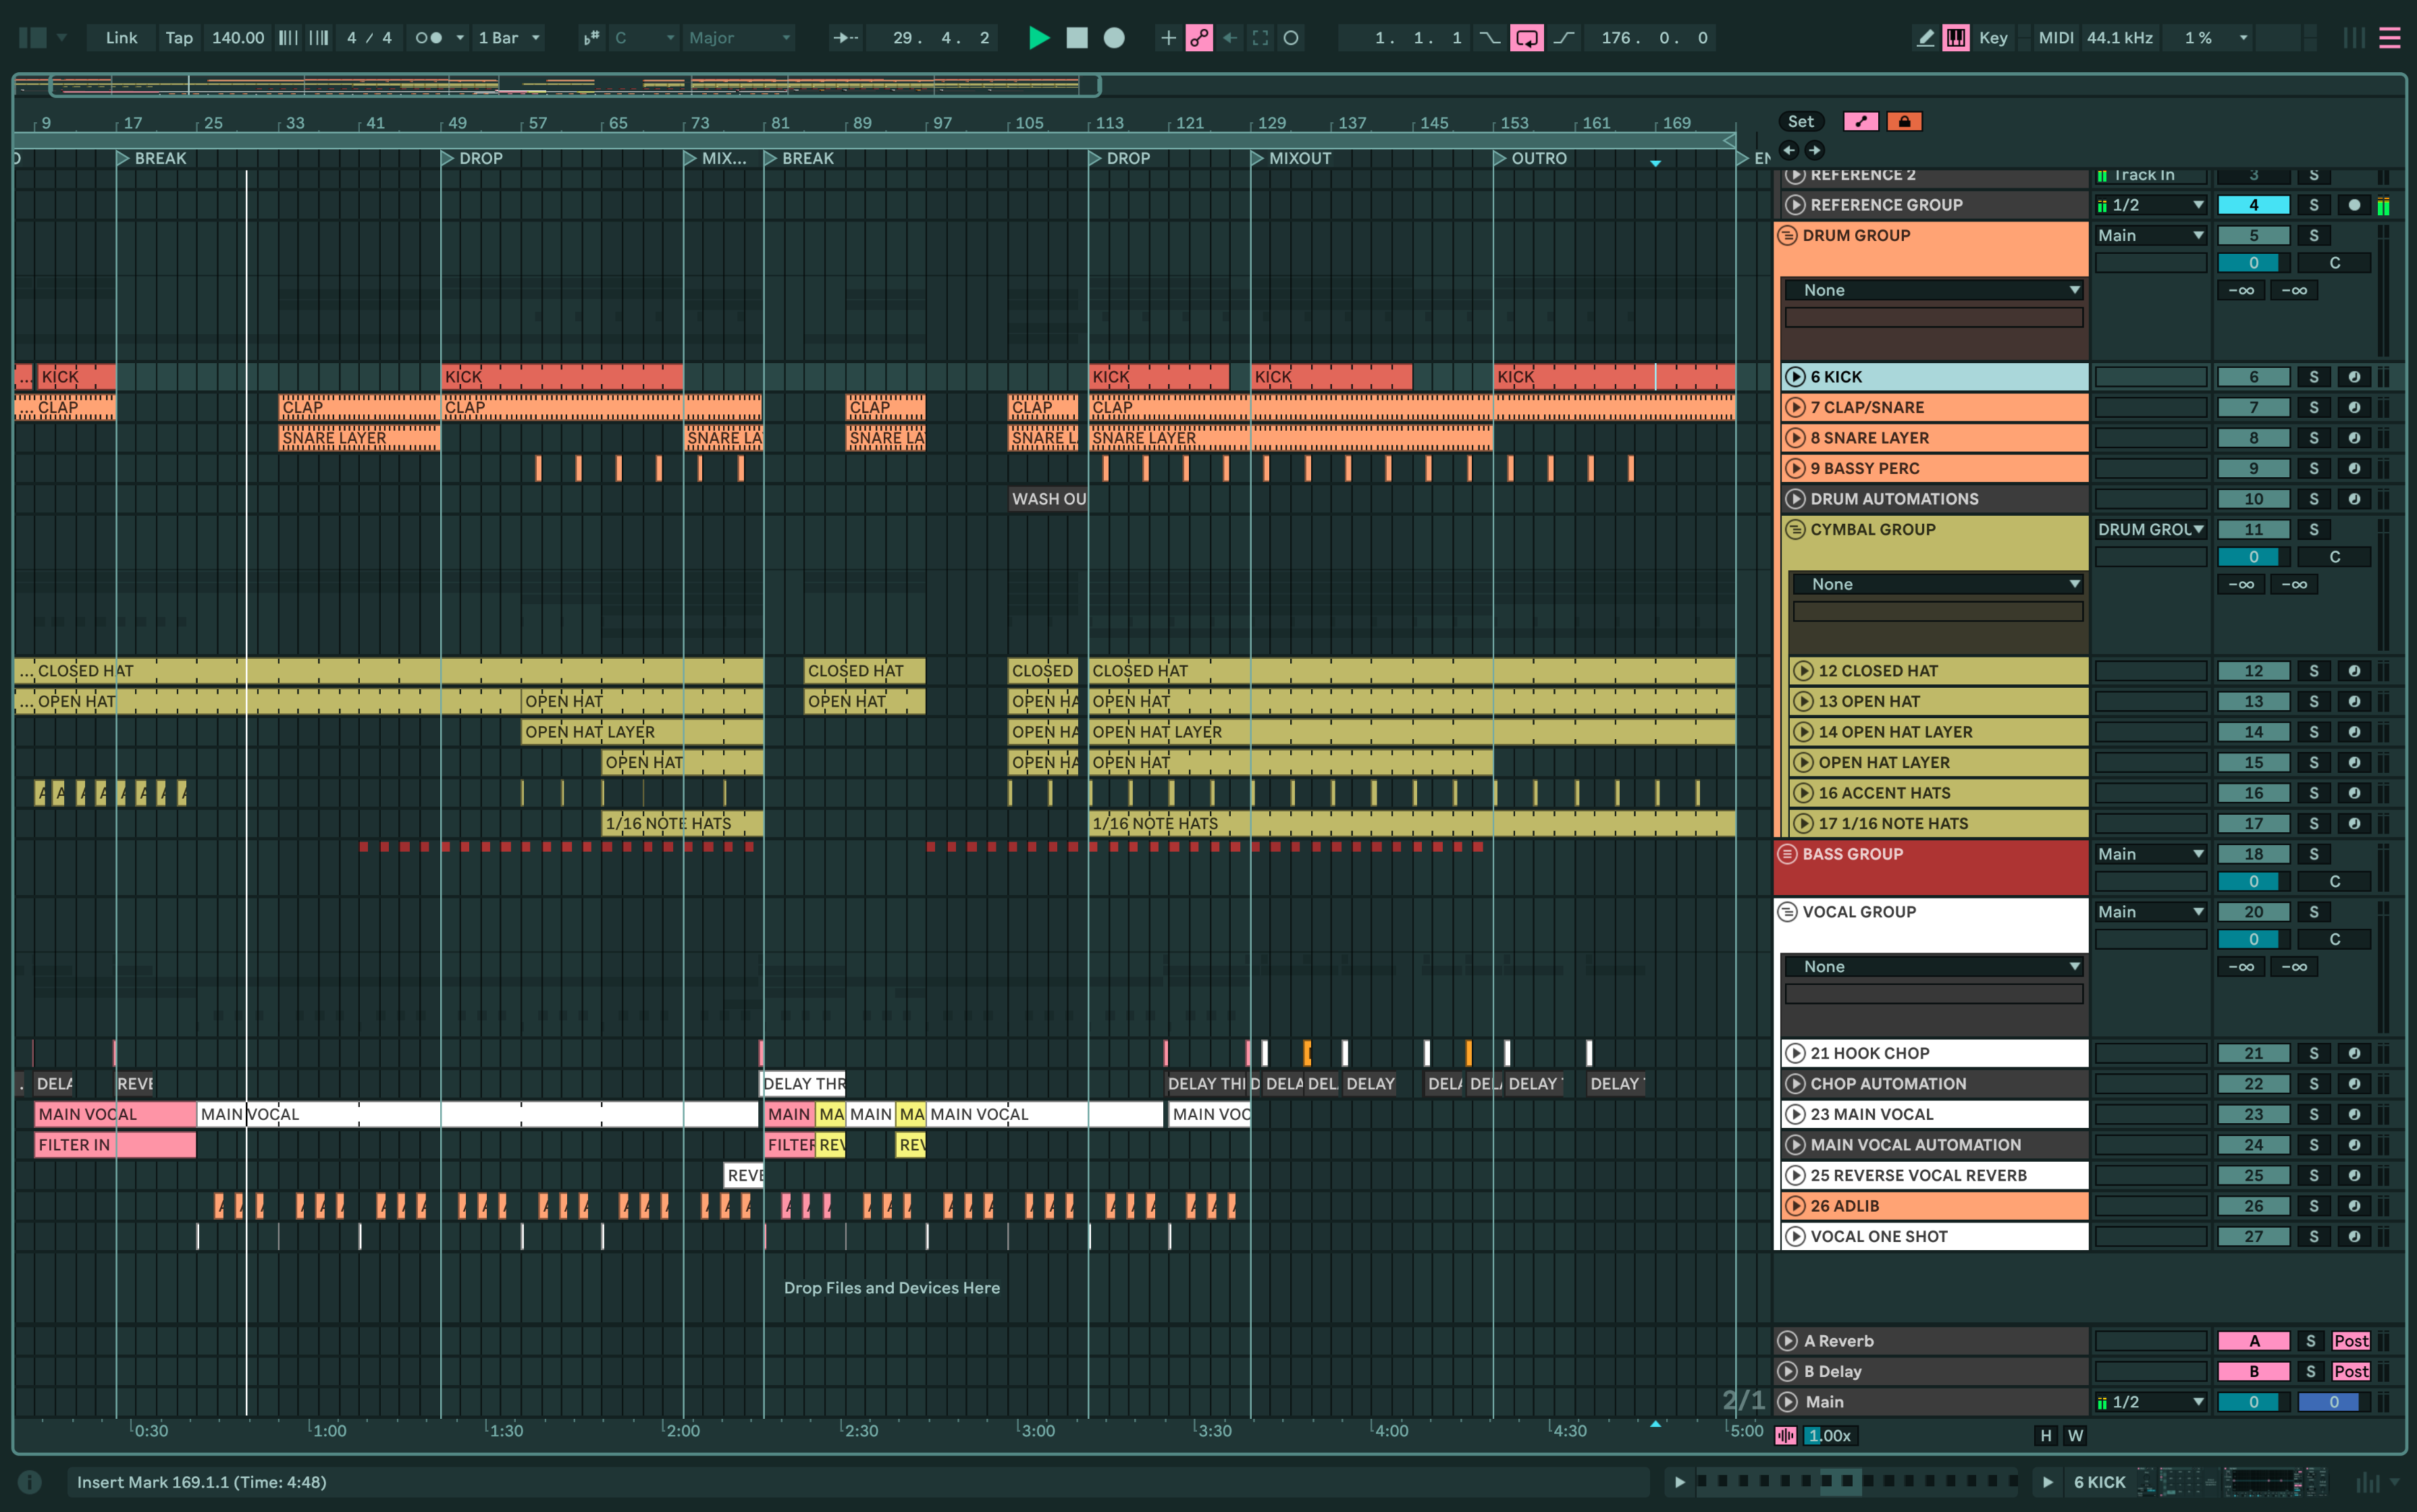Image resolution: width=2417 pixels, height=1512 pixels.
Task: Fold the DRUM GROUP track
Action: pos(1788,236)
